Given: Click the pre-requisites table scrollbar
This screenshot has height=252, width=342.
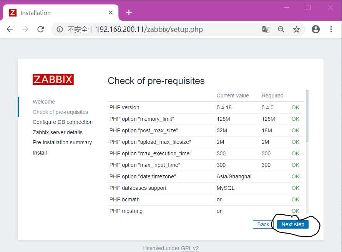Looking at the screenshot, I should tap(307, 116).
